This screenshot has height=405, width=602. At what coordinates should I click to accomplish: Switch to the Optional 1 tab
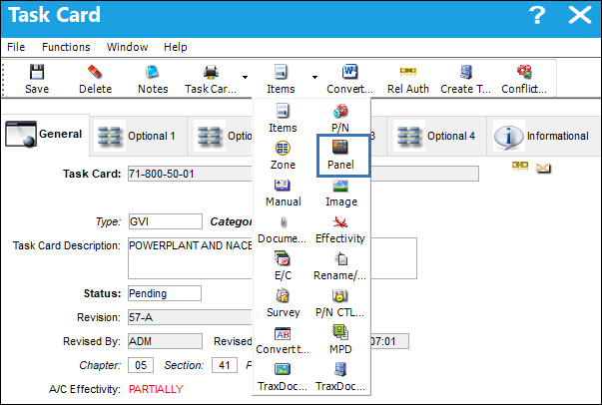point(138,136)
